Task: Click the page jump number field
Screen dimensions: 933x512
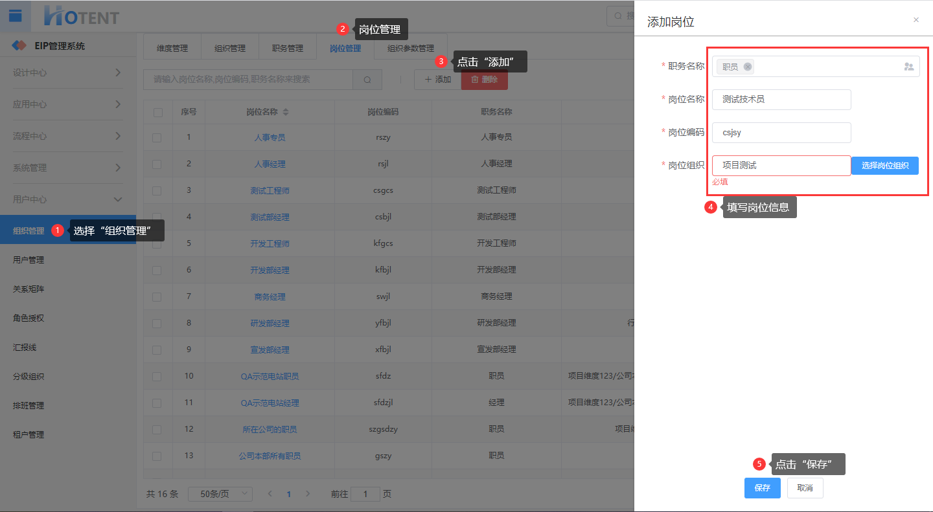Action: (366, 494)
